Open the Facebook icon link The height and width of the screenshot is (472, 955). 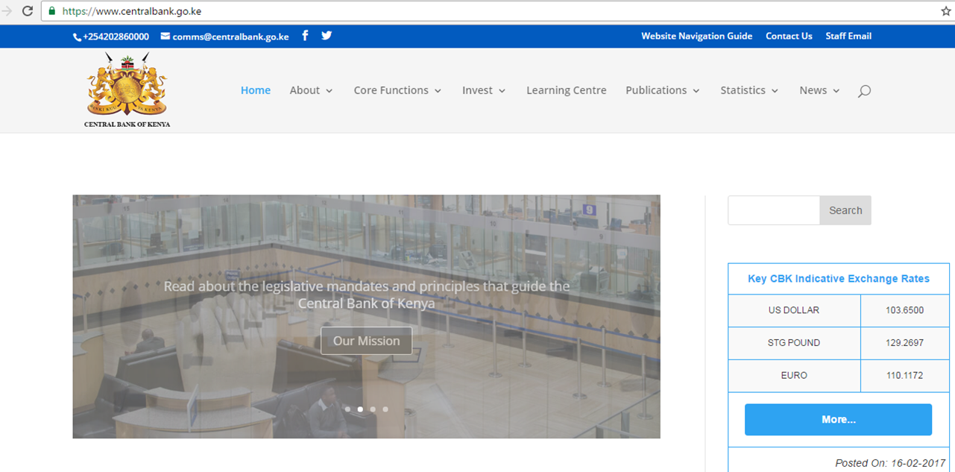pos(305,36)
